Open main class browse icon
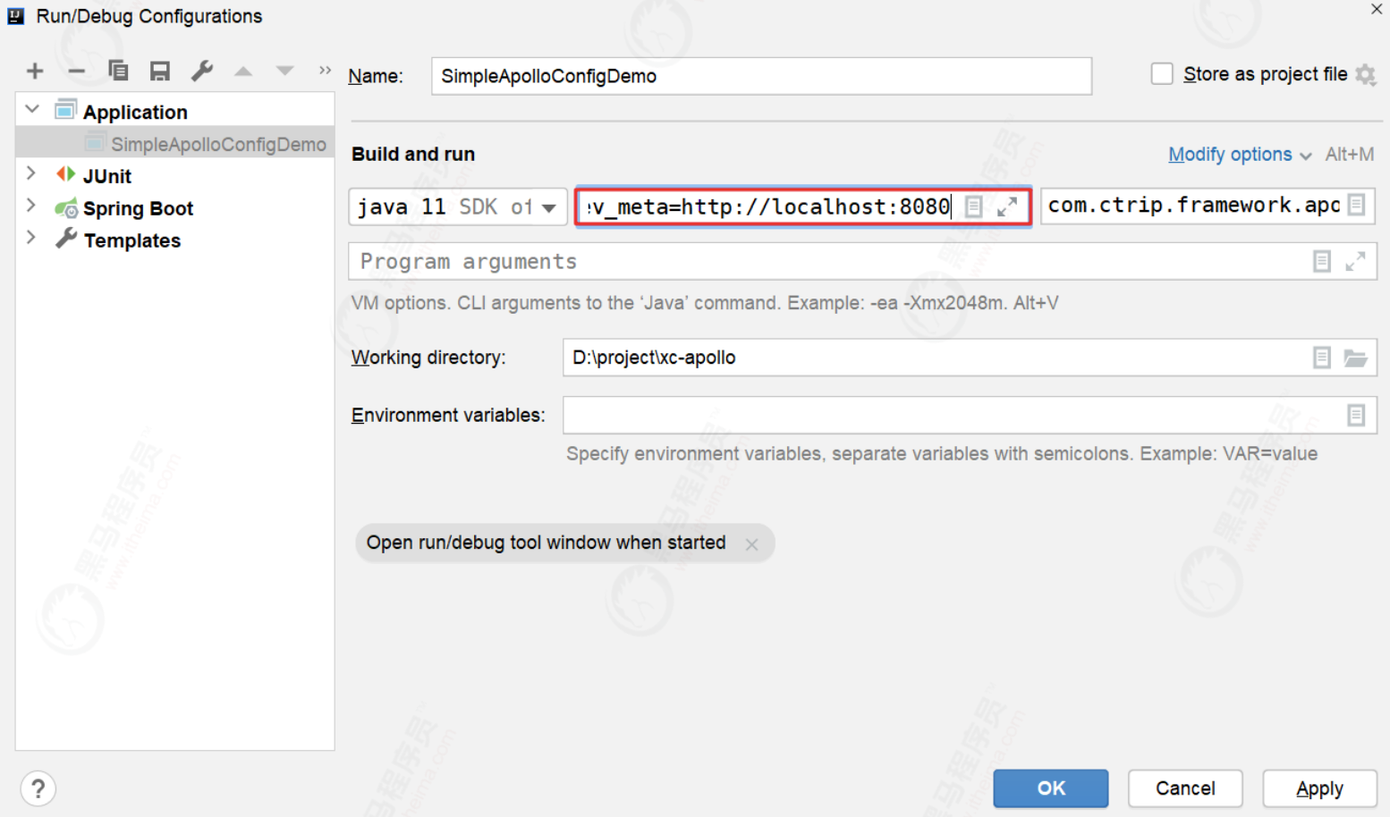This screenshot has width=1390, height=817. pos(1357,206)
